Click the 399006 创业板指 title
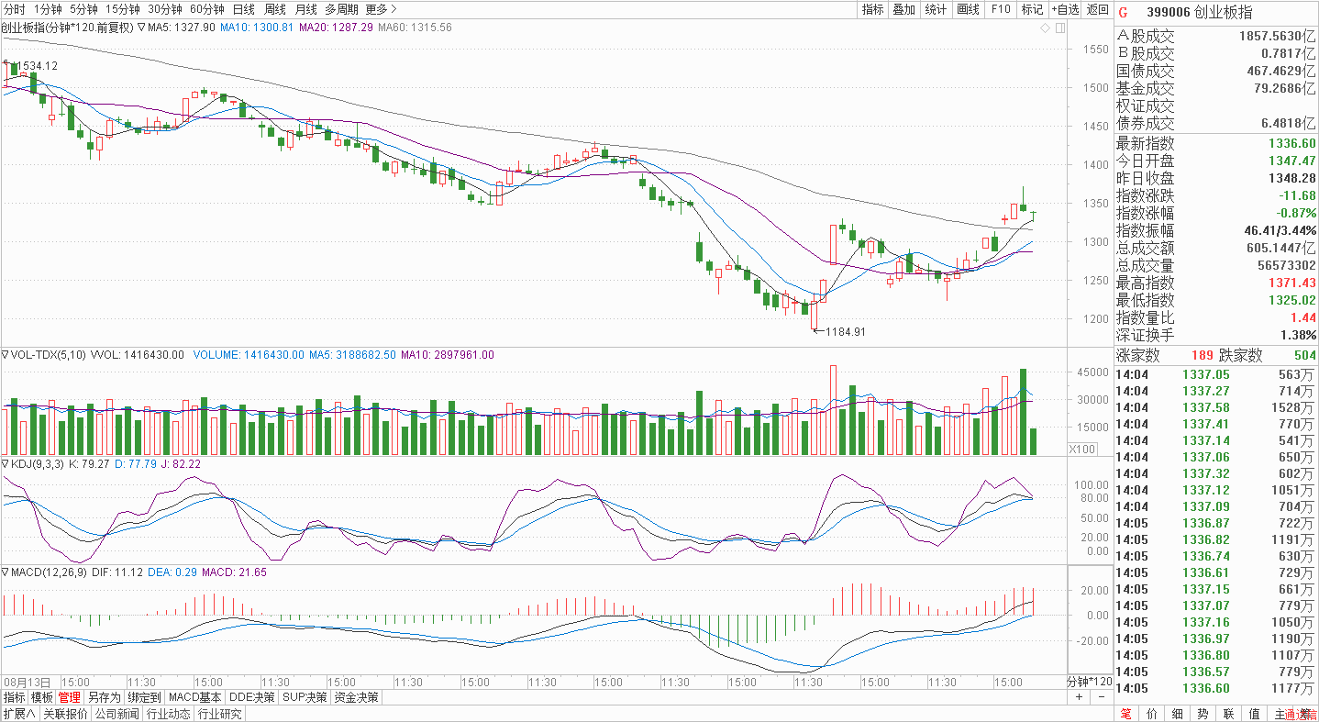 1200,12
